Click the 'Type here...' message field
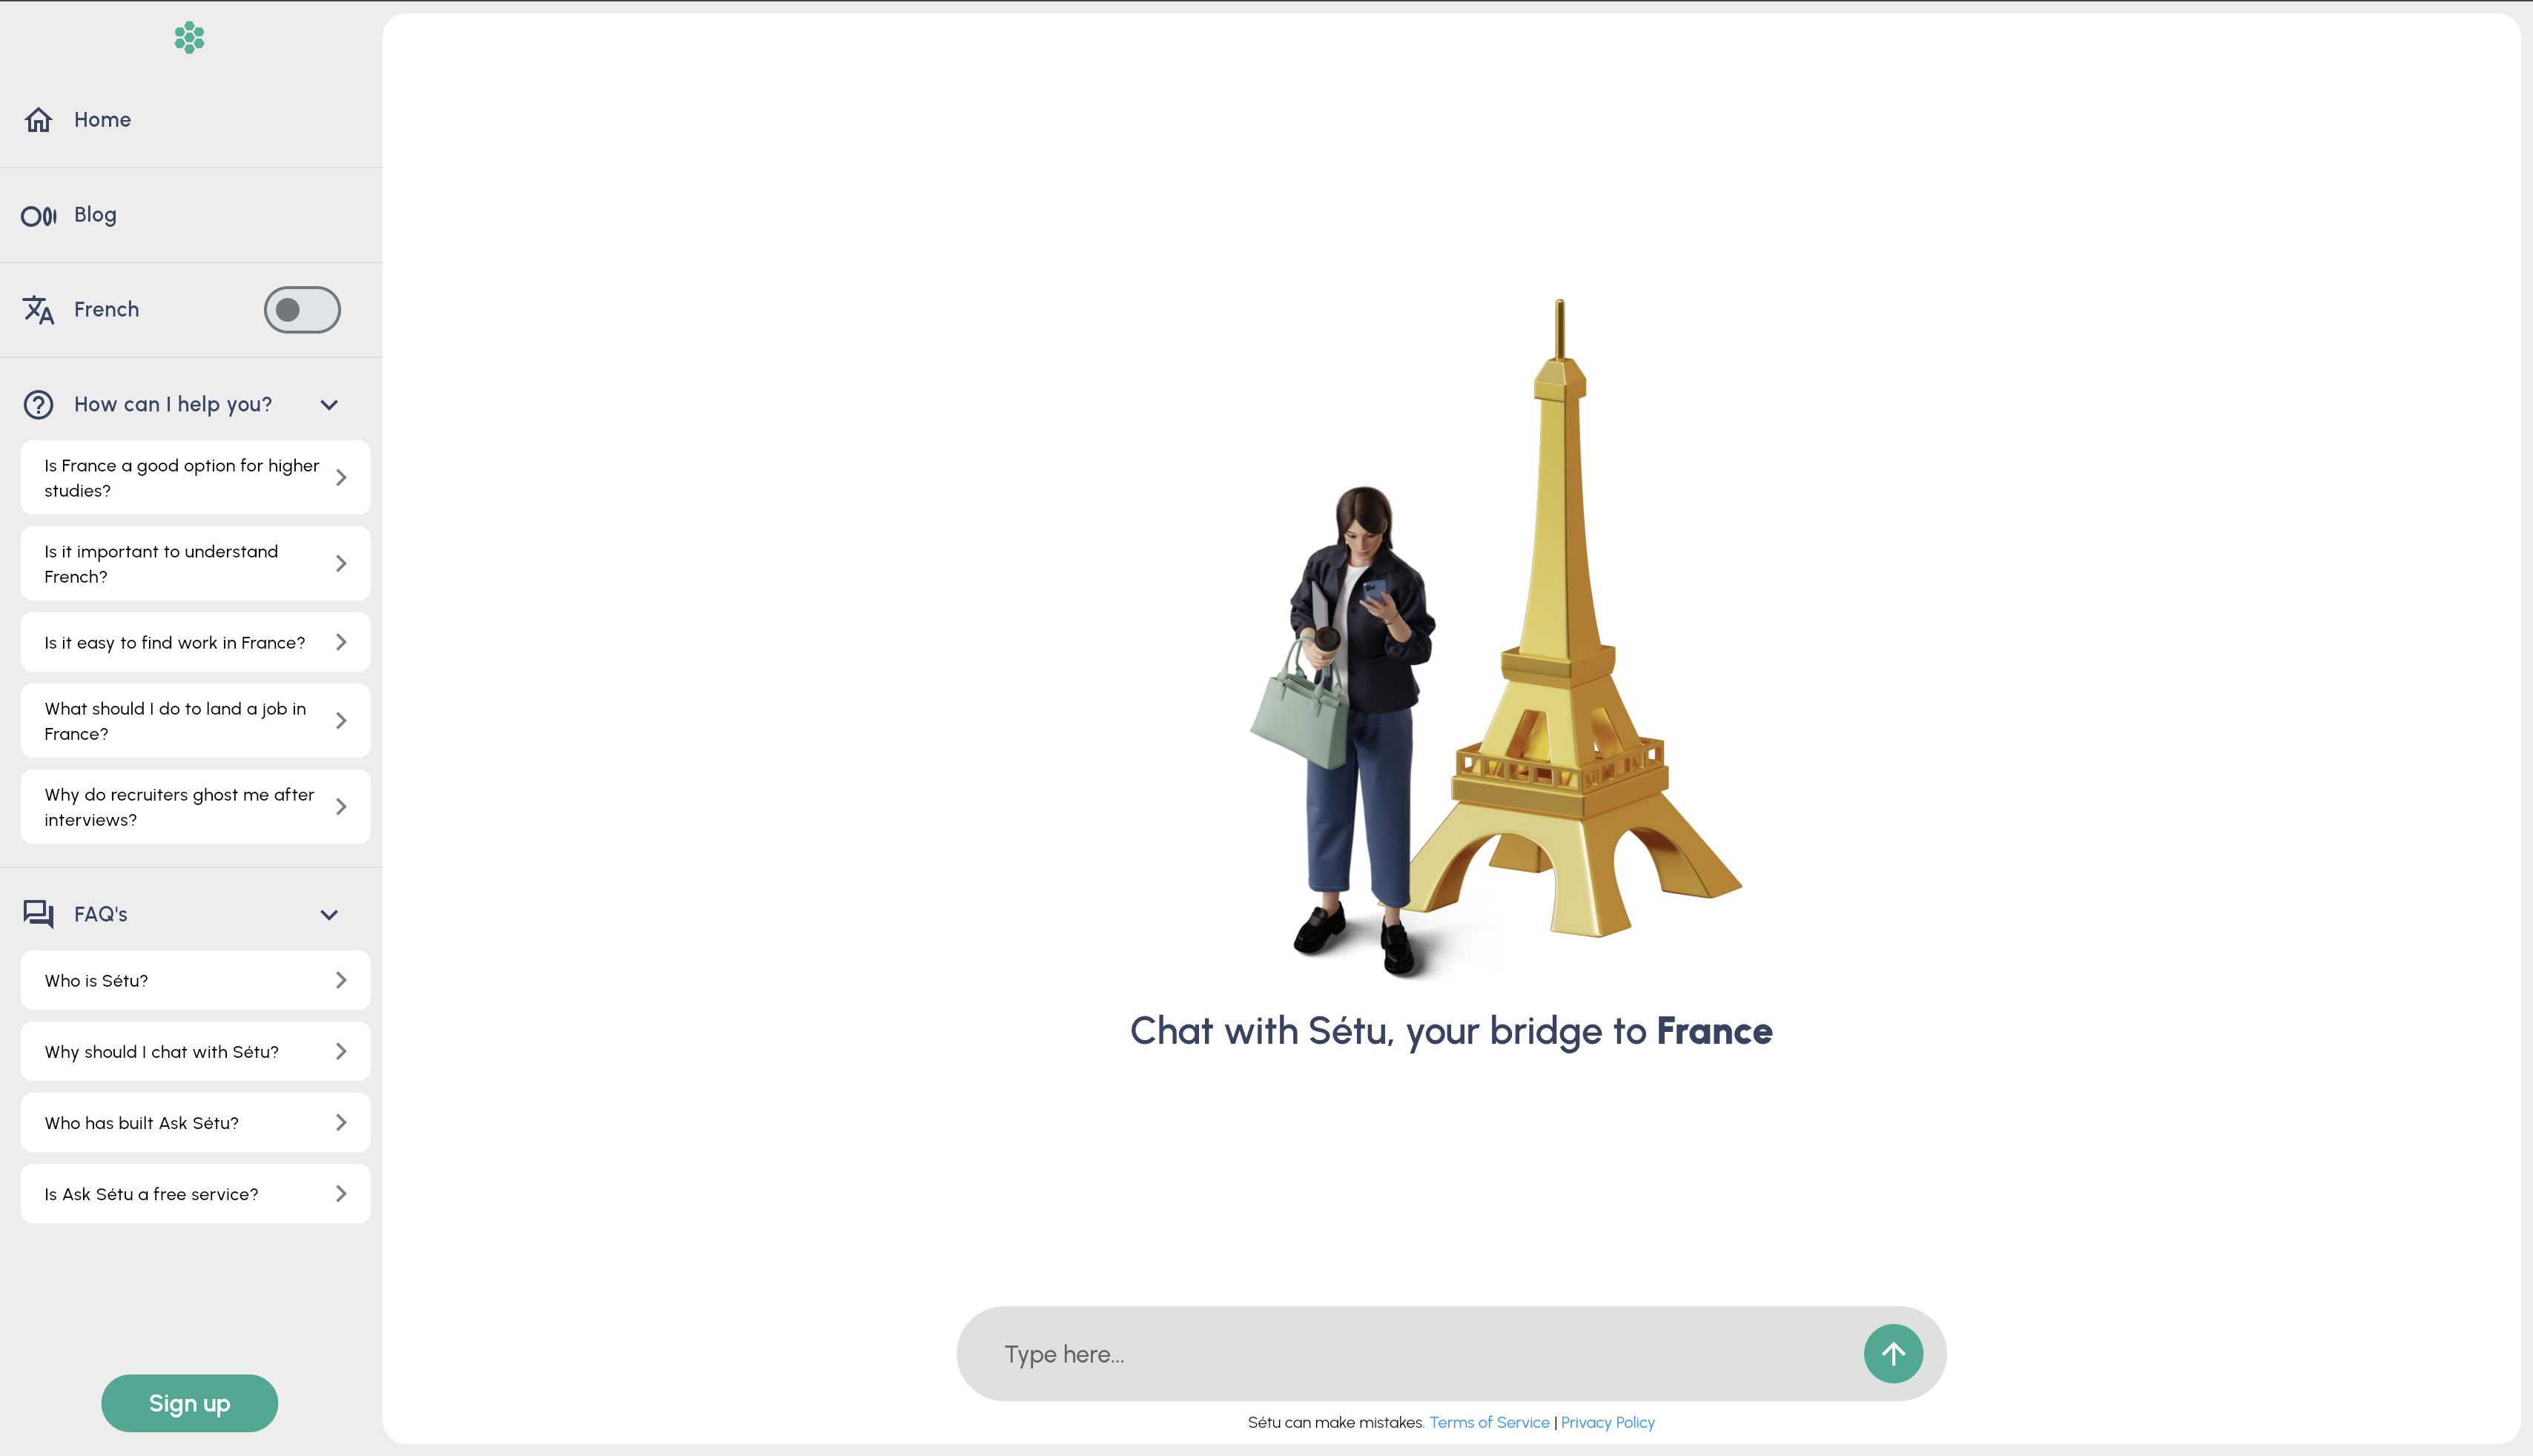The height and width of the screenshot is (1456, 2533). click(1420, 1354)
